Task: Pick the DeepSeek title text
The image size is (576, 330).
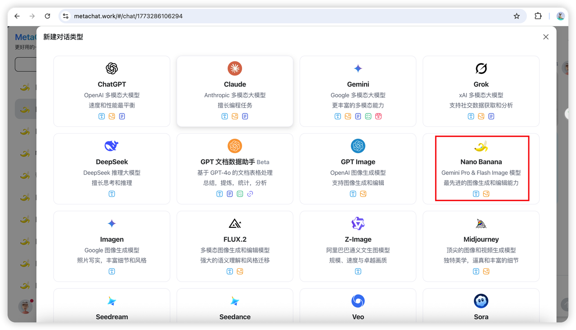Action: click(112, 162)
